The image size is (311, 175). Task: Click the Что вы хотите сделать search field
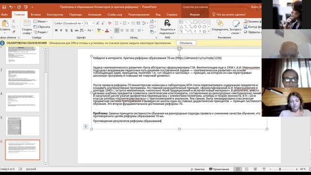pos(229,15)
